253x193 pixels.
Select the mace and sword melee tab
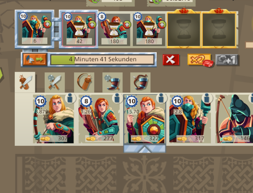click(x=55, y=83)
